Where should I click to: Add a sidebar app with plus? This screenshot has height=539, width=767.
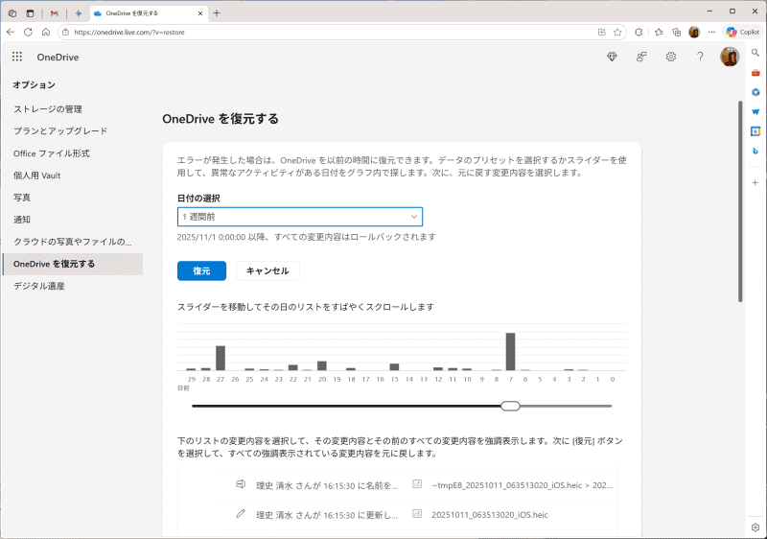click(x=755, y=182)
